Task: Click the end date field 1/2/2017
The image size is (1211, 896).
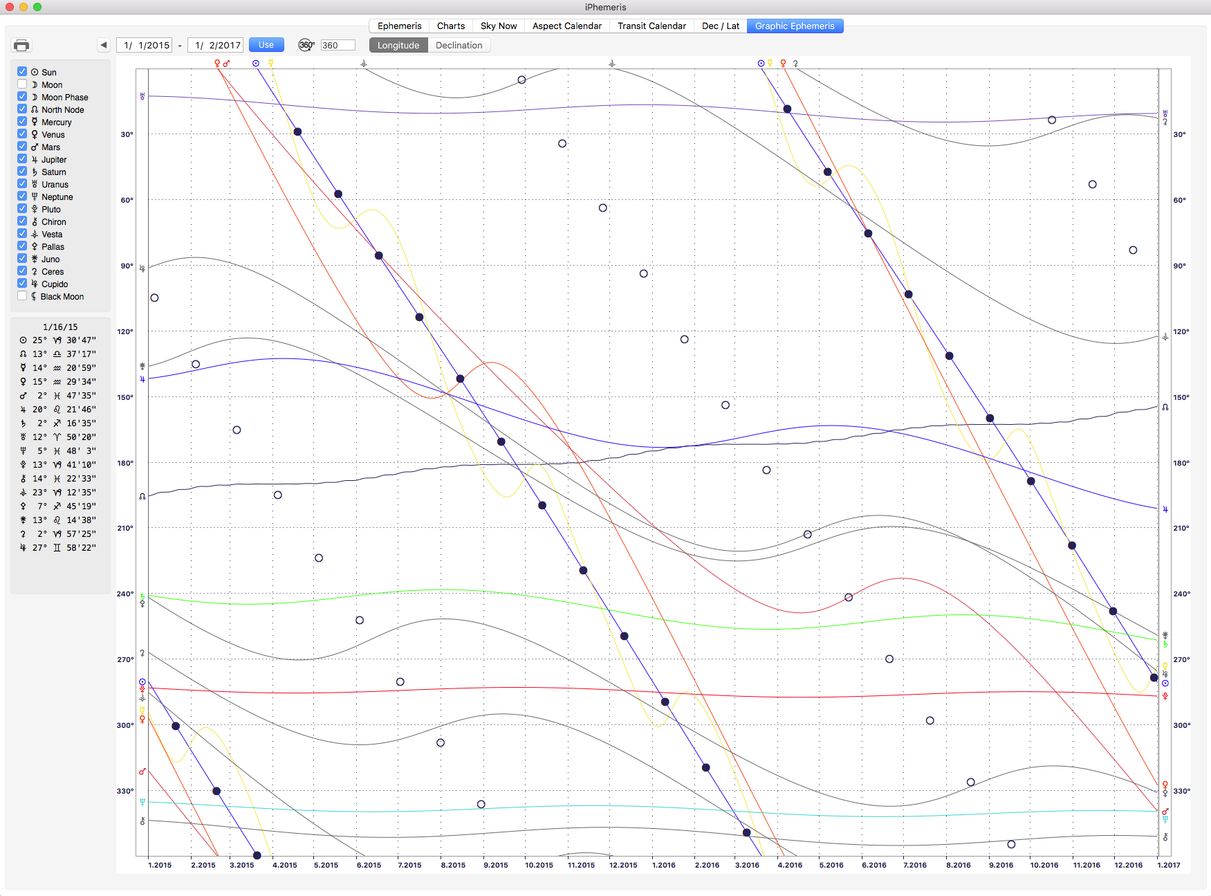Action: point(215,45)
